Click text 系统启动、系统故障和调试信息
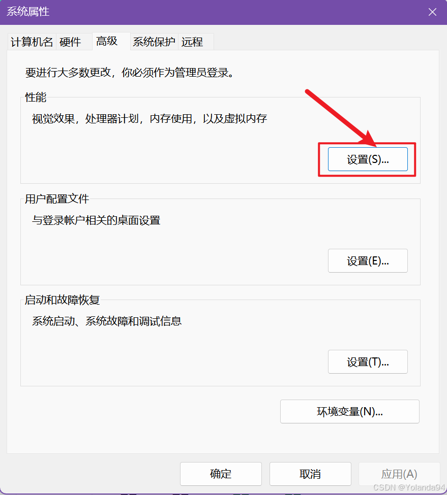This screenshot has height=495, width=447. 107,321
